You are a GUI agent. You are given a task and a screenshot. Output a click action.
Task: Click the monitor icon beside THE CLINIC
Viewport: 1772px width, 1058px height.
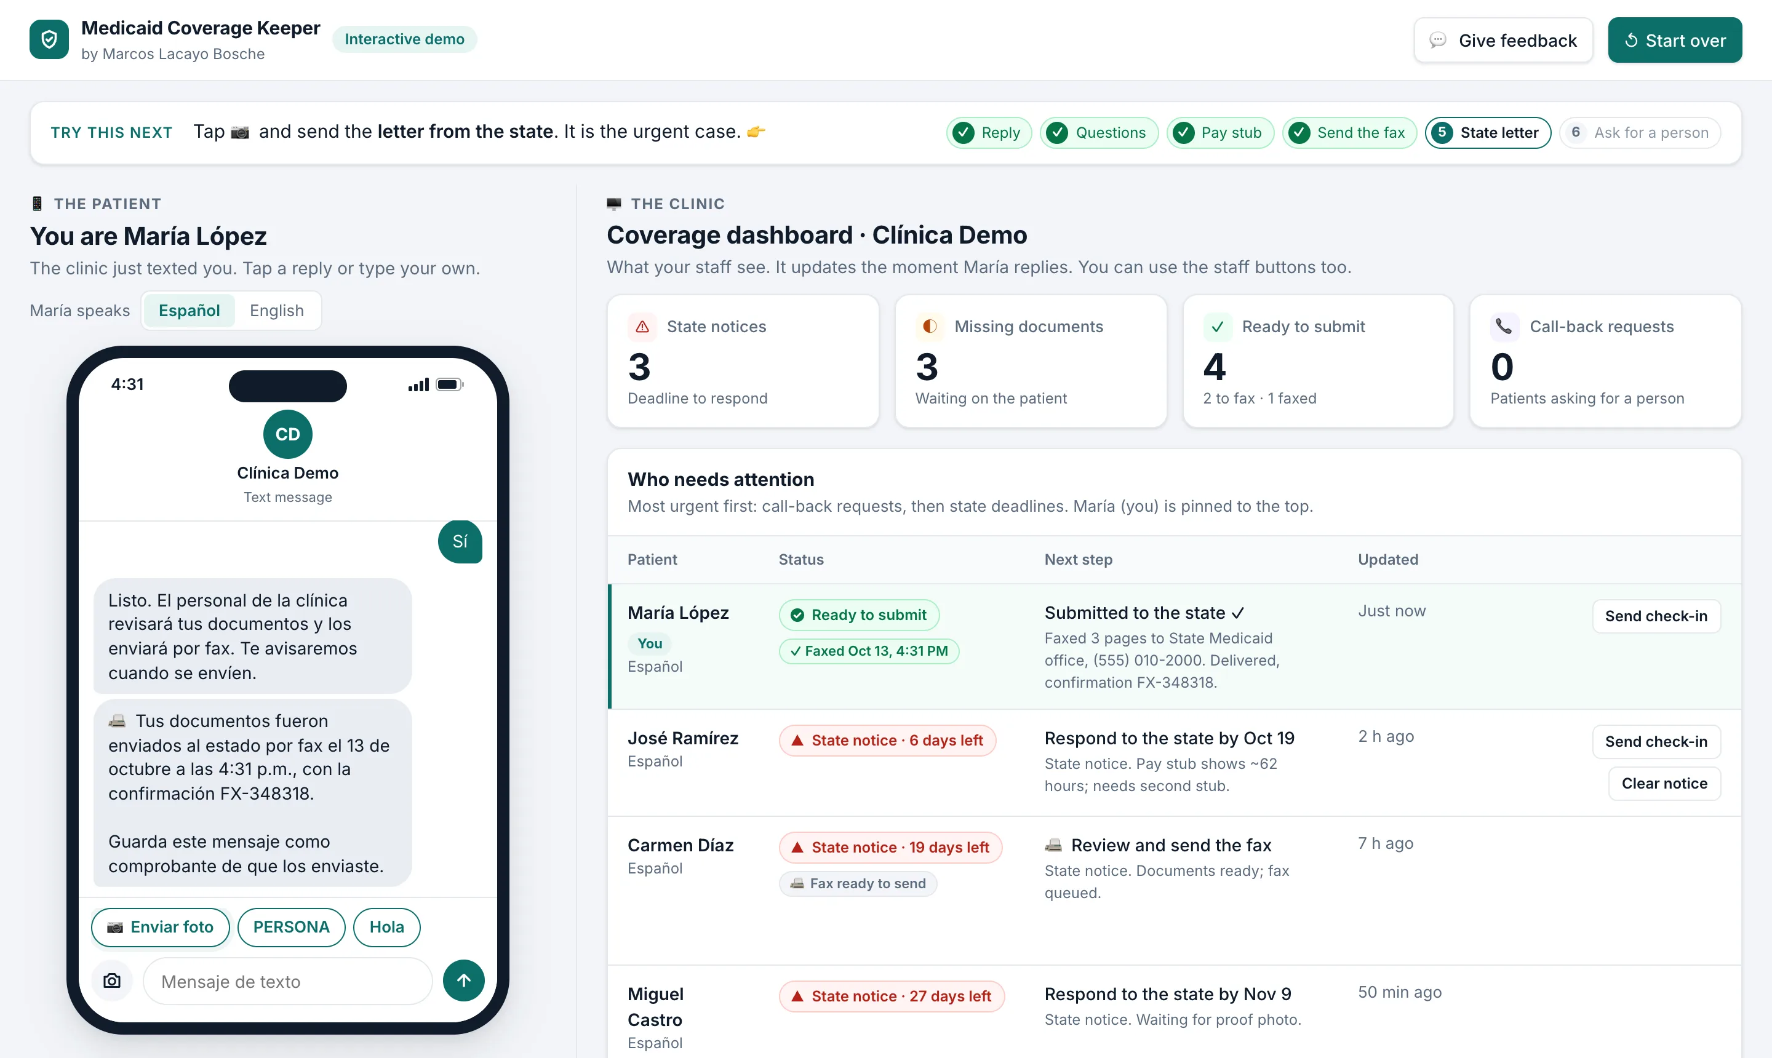point(614,204)
